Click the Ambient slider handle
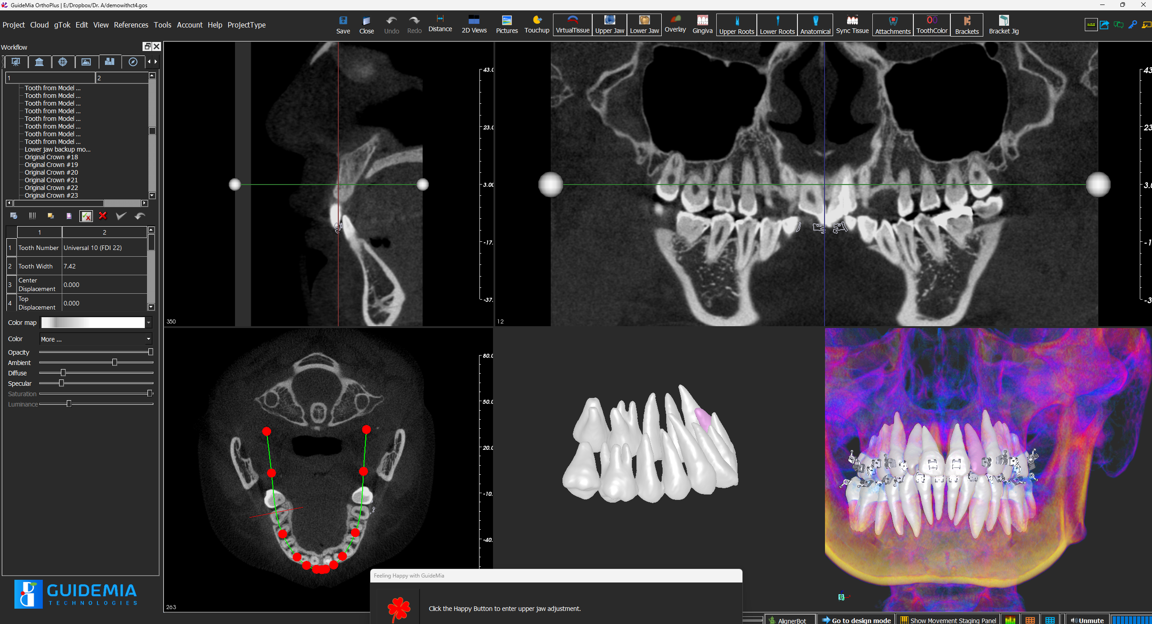Screen dimensions: 1152x624 [x=115, y=362]
